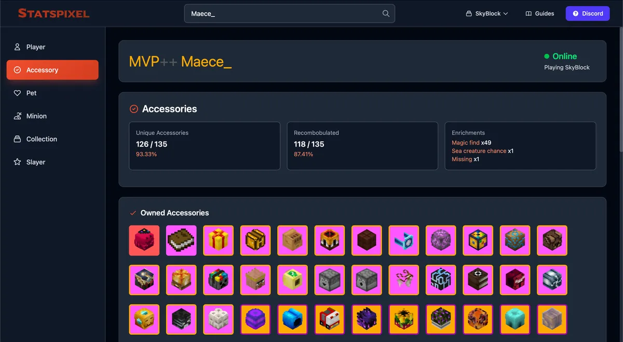This screenshot has height=342, width=623.
Task: Expand the SkyBlock game mode dropdown
Action: coord(487,13)
